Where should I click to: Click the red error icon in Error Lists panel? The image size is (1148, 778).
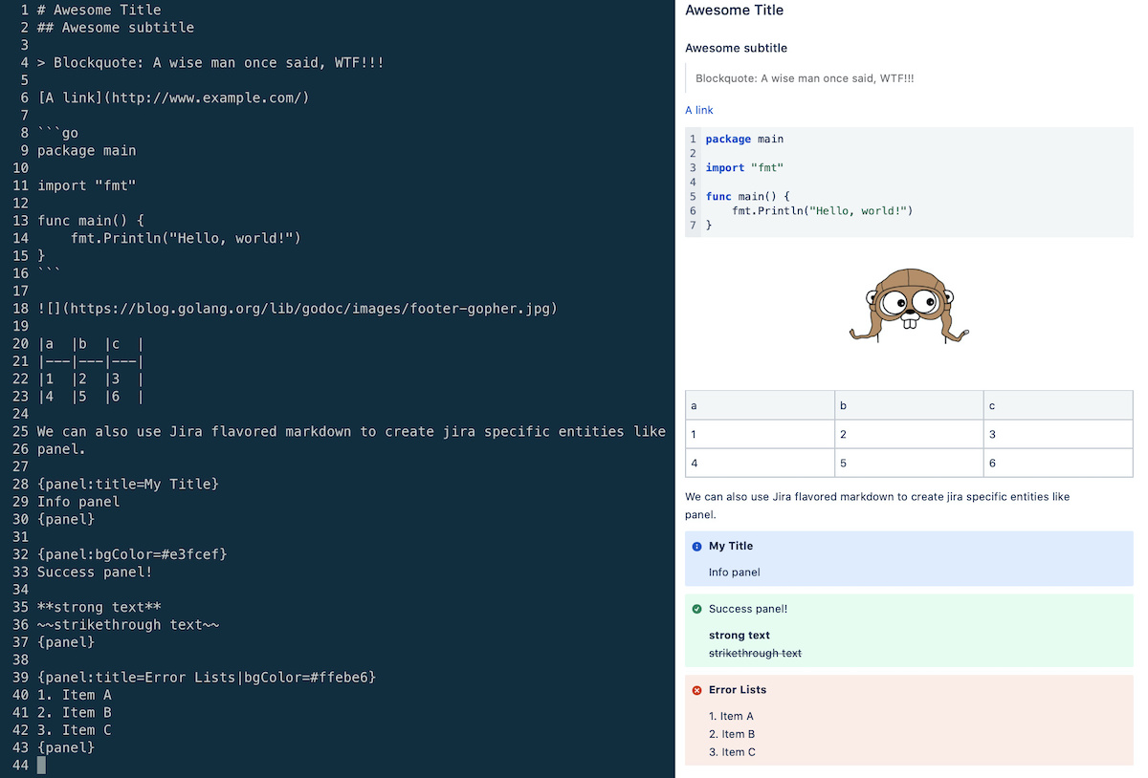pos(695,690)
